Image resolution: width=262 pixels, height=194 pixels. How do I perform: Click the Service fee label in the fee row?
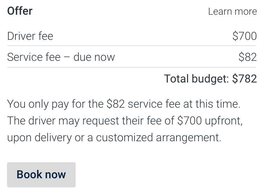coord(34,57)
